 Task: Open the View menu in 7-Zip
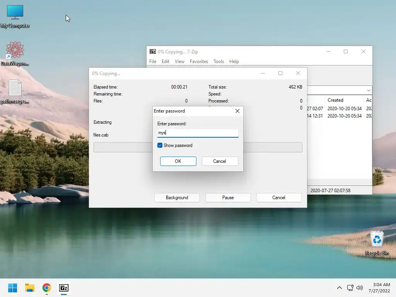click(x=179, y=61)
